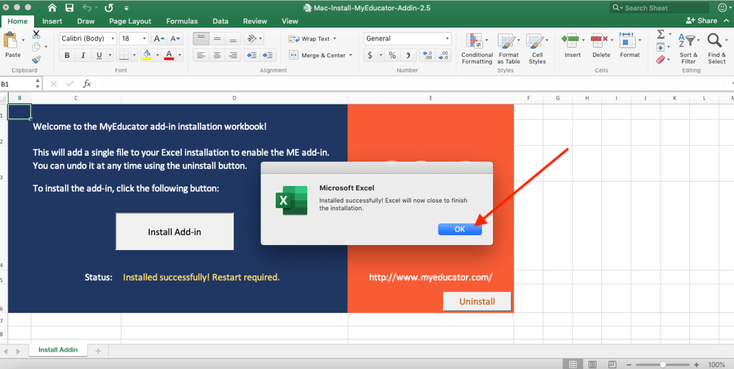
Task: Decrease decimal places
Action: pos(443,55)
